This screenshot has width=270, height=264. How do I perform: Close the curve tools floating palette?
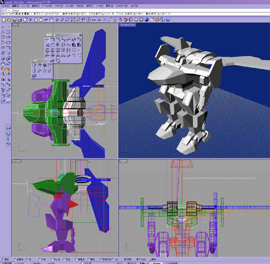80,35
